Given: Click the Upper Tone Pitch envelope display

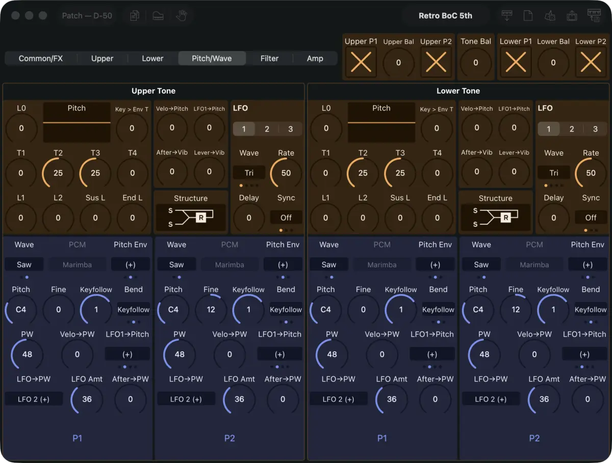Looking at the screenshot, I should pos(76,122).
